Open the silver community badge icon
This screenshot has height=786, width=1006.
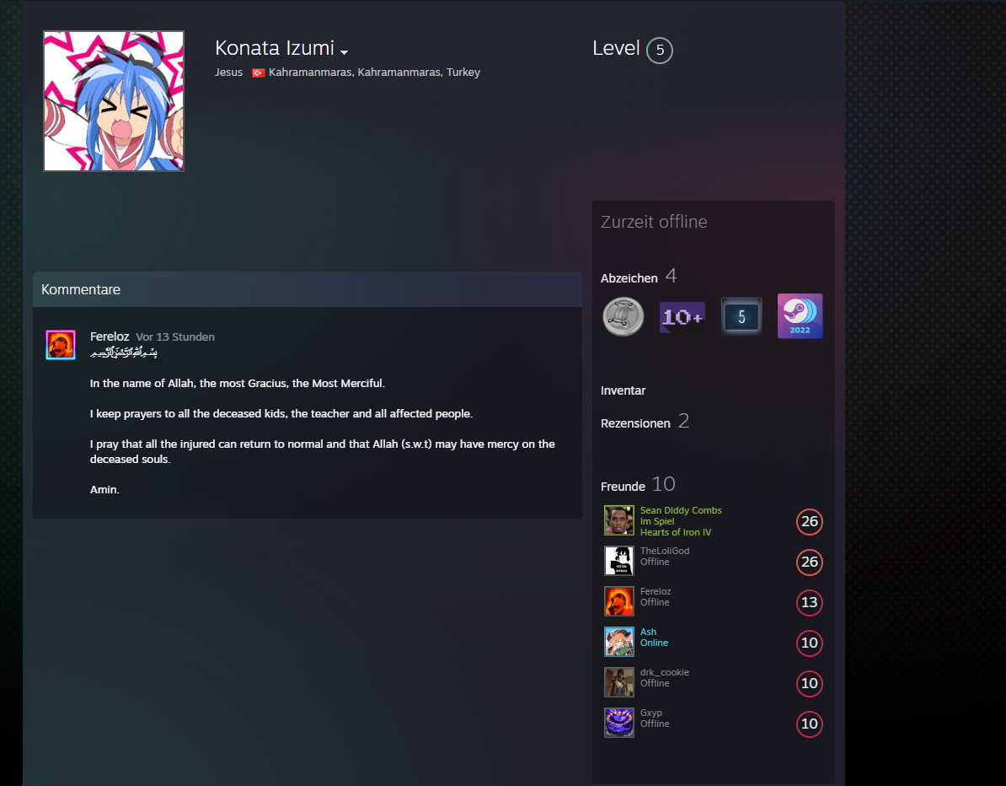pos(623,316)
